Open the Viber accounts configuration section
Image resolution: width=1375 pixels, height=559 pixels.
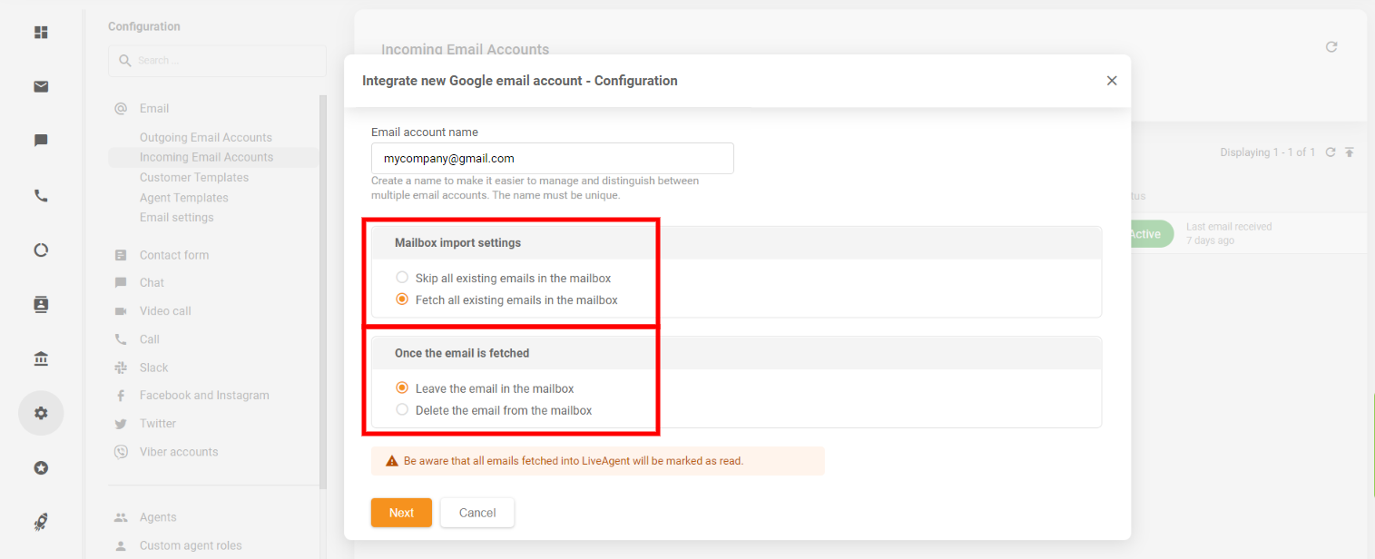pos(179,451)
